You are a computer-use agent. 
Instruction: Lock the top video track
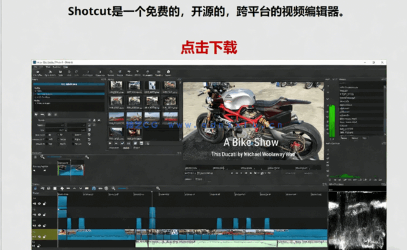[45, 203]
